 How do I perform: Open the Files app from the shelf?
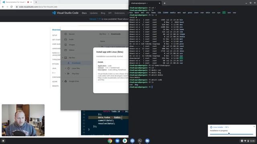[147, 141]
